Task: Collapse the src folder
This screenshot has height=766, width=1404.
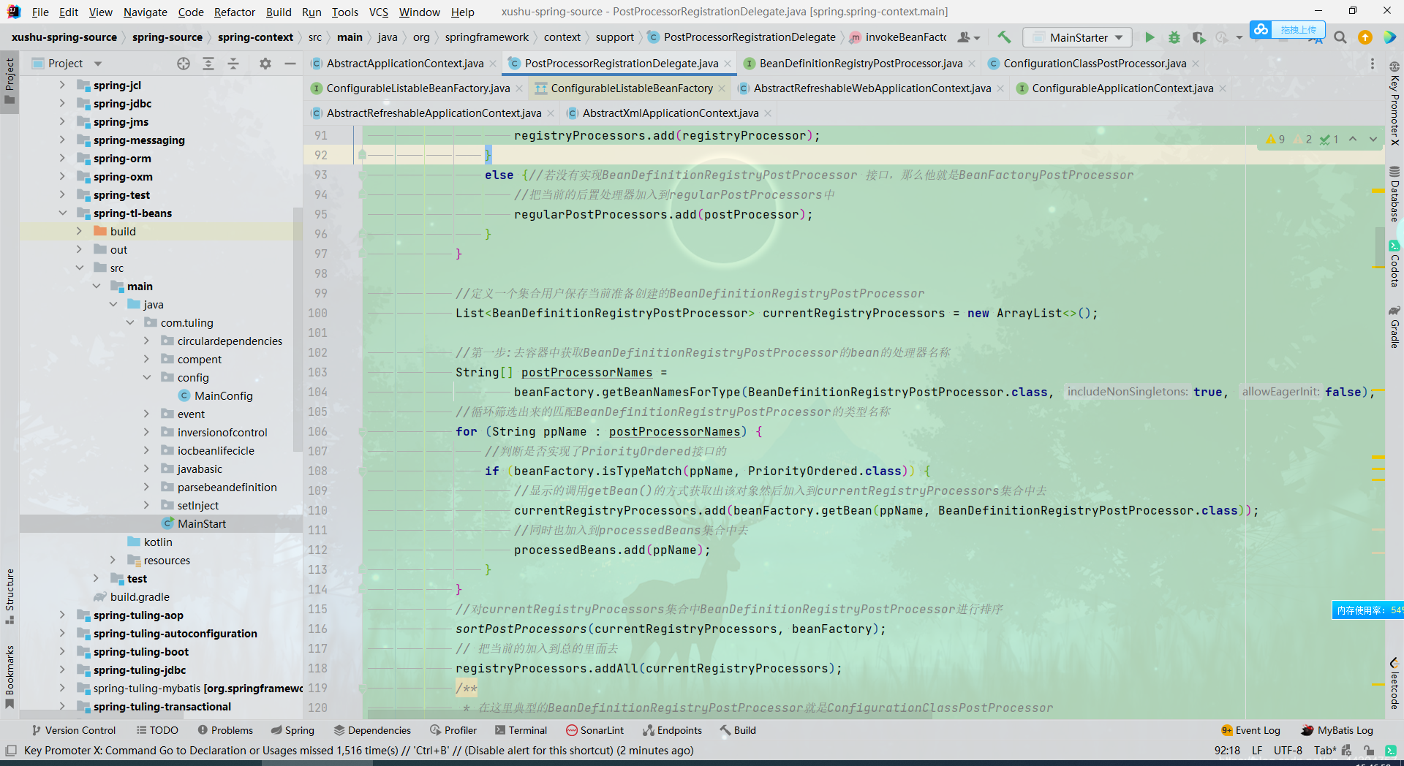Action: (x=79, y=268)
